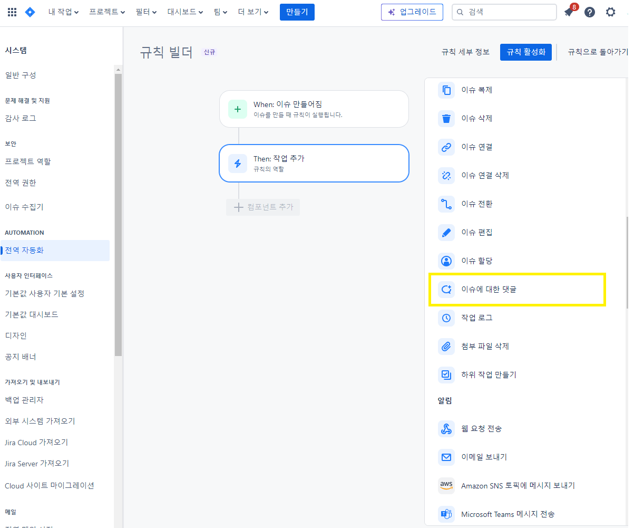Open the 대시보드 dropdown menu

click(x=186, y=12)
